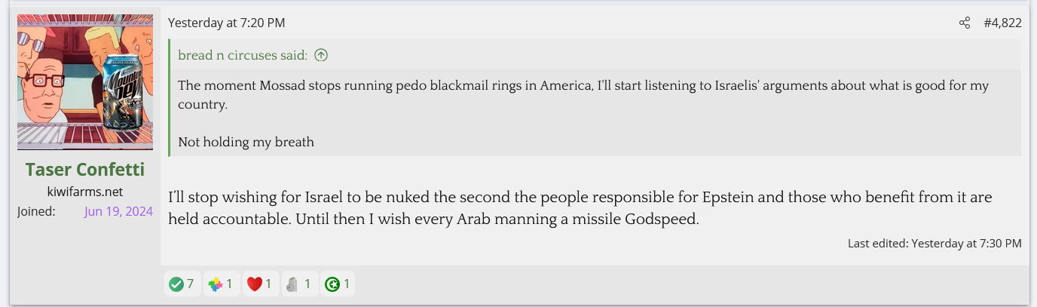Open the Taser Confetti username profile link

point(85,169)
